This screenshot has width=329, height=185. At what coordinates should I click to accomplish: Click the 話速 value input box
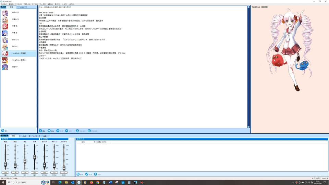pyautogui.click(x=15, y=172)
